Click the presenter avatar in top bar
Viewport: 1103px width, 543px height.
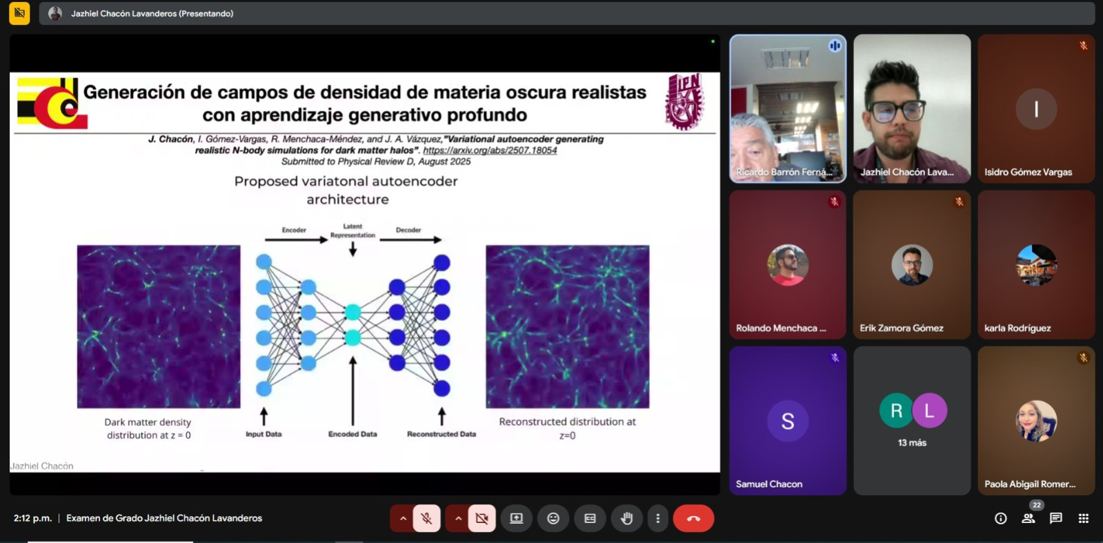click(x=55, y=13)
